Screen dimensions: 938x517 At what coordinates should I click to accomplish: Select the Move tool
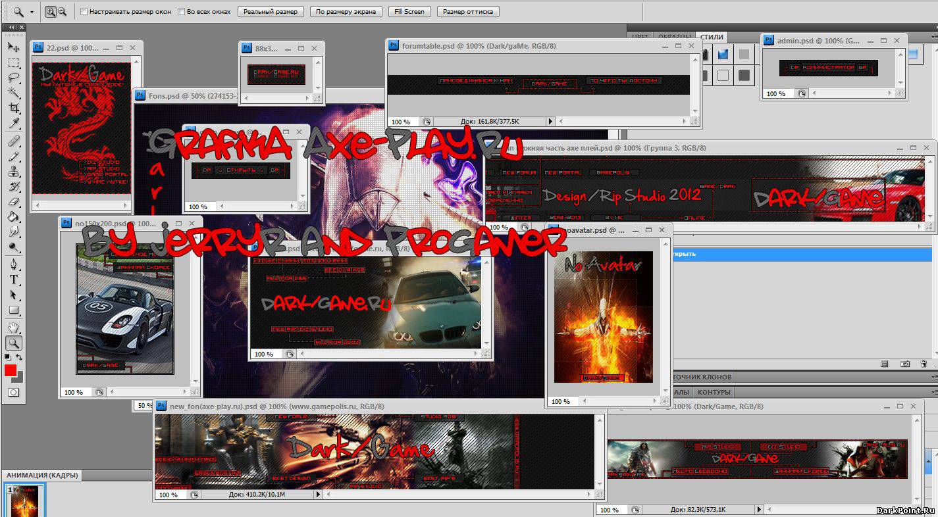pyautogui.click(x=13, y=47)
